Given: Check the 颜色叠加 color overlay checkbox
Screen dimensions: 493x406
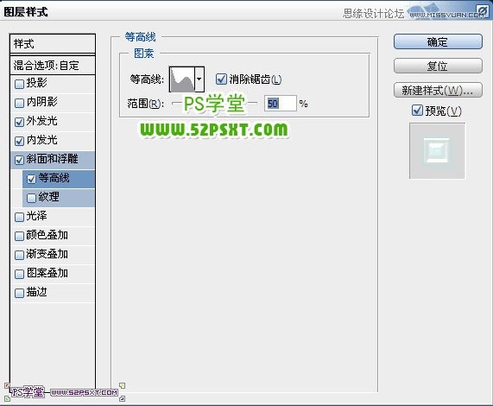Looking at the screenshot, I should tap(19, 236).
